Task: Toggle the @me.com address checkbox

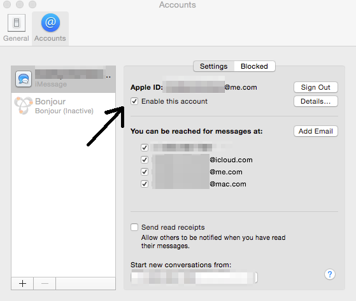Action: (145, 172)
